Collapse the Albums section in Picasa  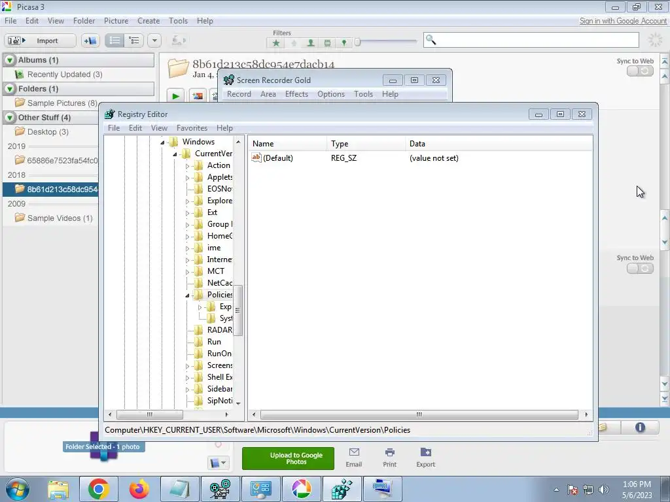click(9, 60)
